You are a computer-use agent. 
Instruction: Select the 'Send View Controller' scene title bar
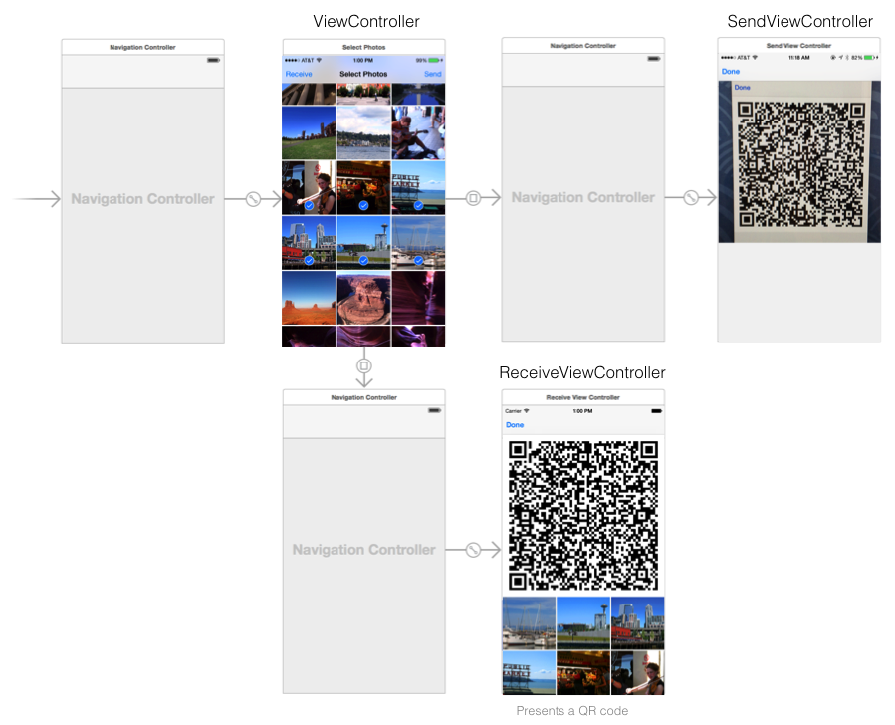click(x=799, y=45)
